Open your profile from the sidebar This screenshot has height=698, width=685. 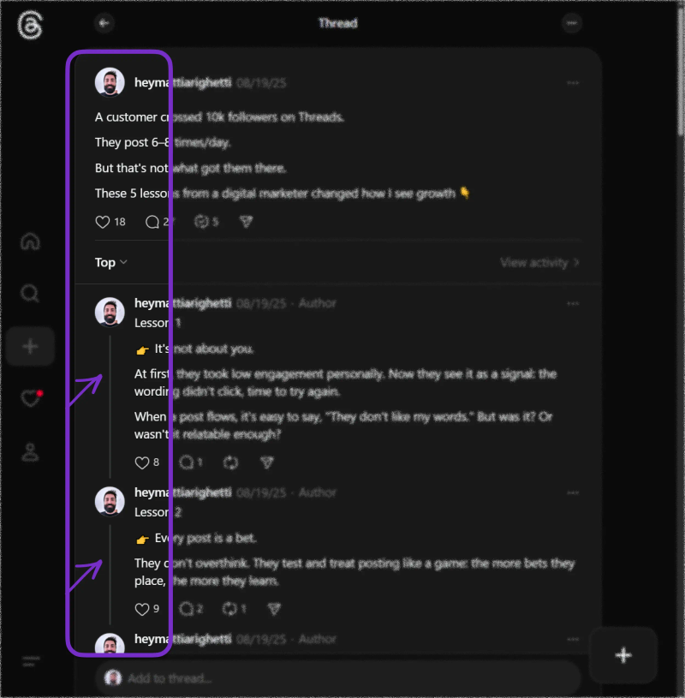click(x=30, y=453)
